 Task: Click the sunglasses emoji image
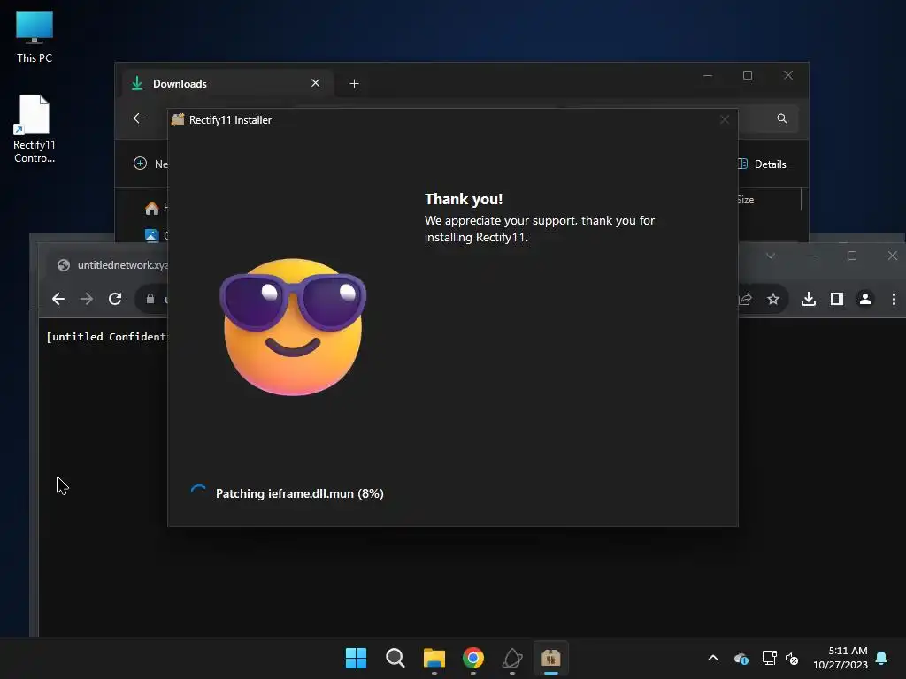(292, 327)
